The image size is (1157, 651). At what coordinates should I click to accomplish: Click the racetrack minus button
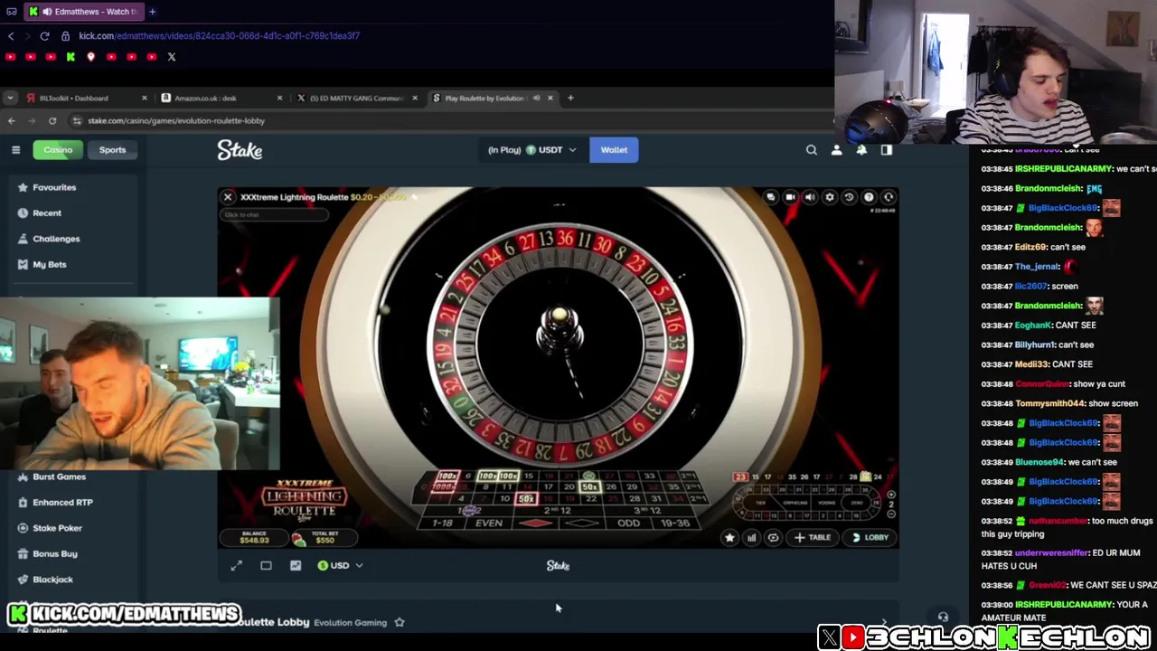tap(891, 514)
